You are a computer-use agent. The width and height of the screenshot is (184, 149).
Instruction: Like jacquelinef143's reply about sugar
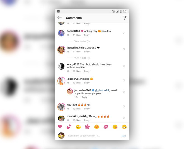click(x=124, y=92)
